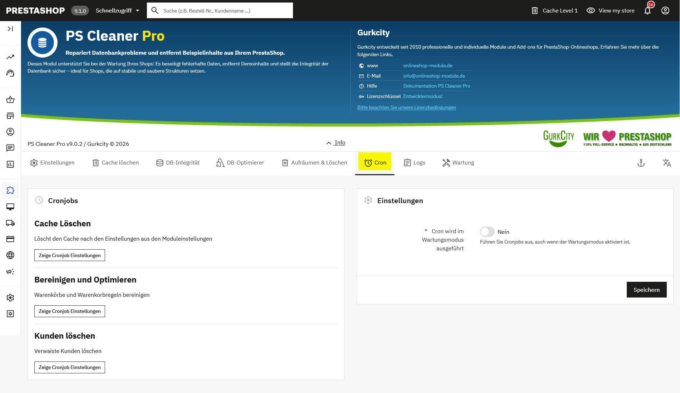
Task: Click the PS Cleaner Pro database logo
Action: (43, 43)
